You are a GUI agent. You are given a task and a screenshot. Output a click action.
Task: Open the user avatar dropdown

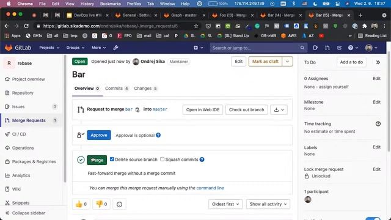click(x=371, y=48)
